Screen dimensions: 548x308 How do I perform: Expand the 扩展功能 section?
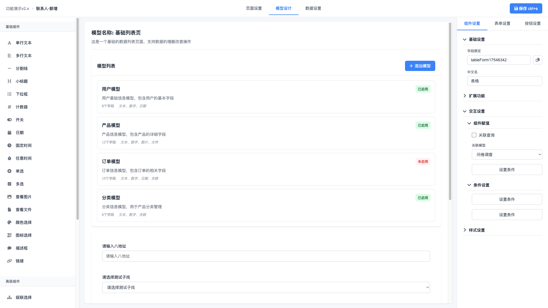[477, 96]
